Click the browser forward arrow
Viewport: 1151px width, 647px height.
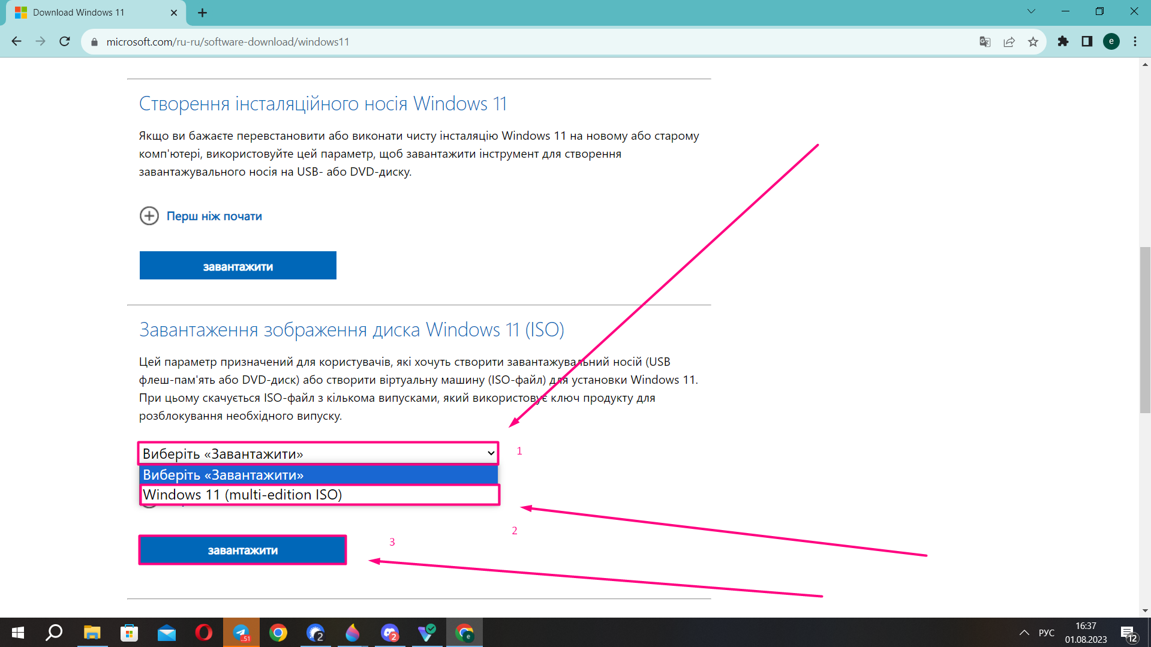point(40,41)
